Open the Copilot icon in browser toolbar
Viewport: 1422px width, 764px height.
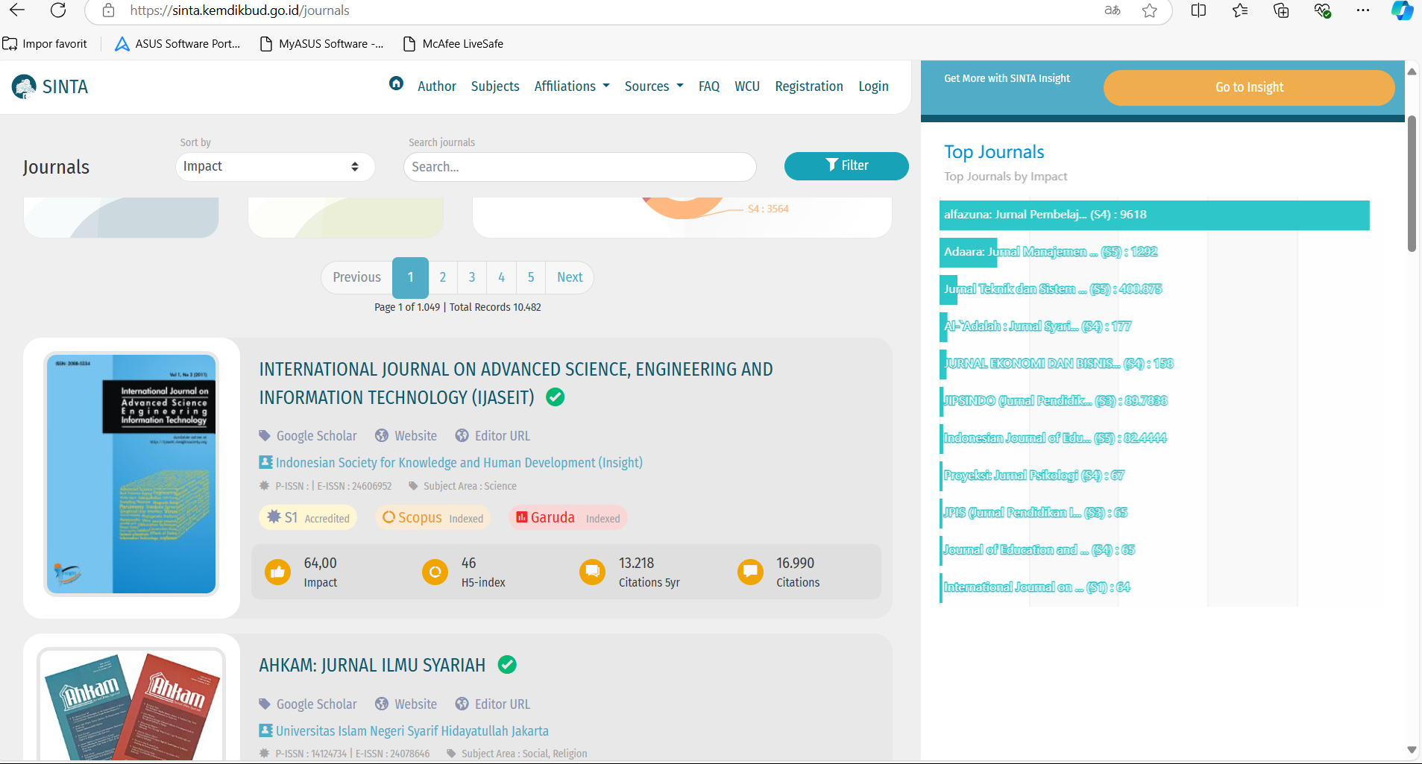point(1402,10)
